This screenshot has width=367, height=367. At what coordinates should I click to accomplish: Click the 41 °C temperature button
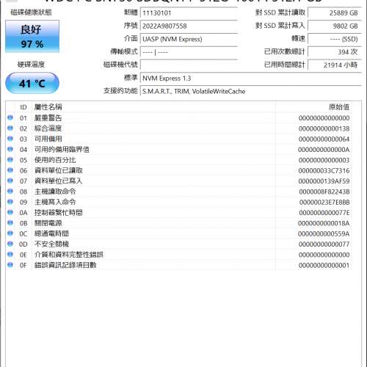click(x=32, y=83)
